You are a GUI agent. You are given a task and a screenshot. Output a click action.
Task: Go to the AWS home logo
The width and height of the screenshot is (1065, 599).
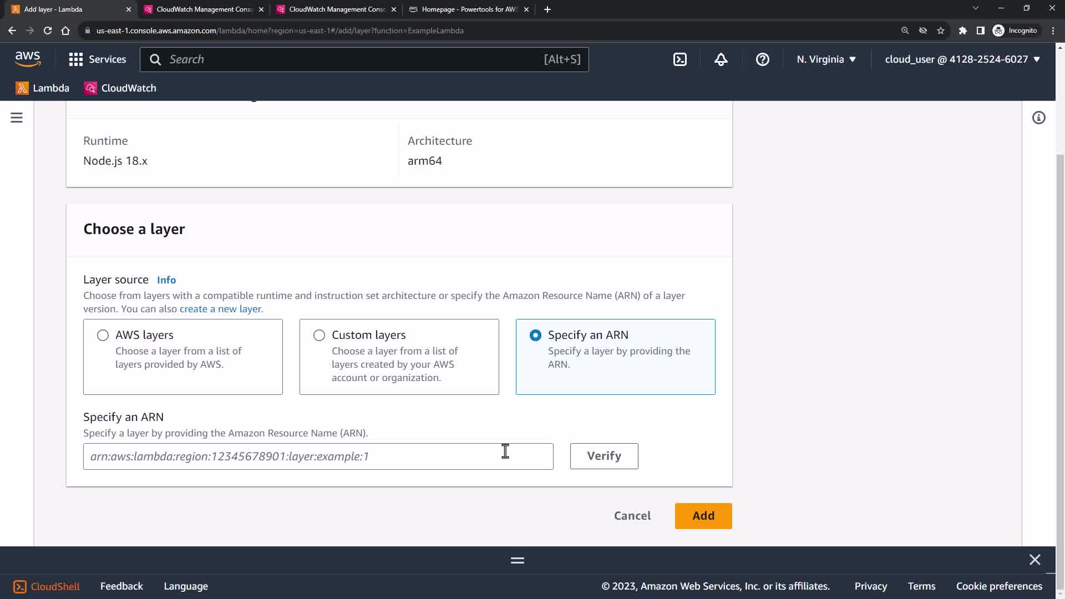tap(28, 59)
